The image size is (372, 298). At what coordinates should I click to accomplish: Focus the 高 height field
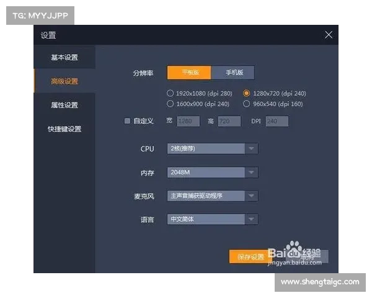tap(229, 121)
